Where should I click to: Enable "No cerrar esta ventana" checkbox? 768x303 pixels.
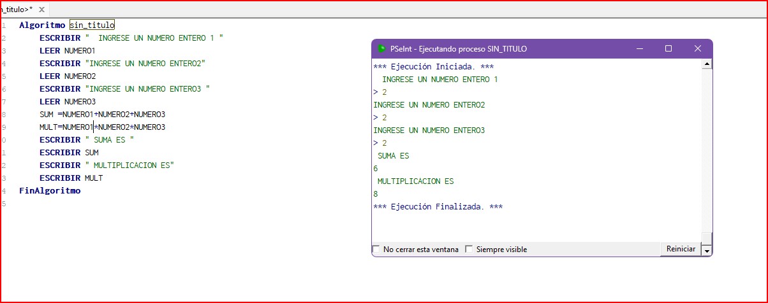click(376, 250)
